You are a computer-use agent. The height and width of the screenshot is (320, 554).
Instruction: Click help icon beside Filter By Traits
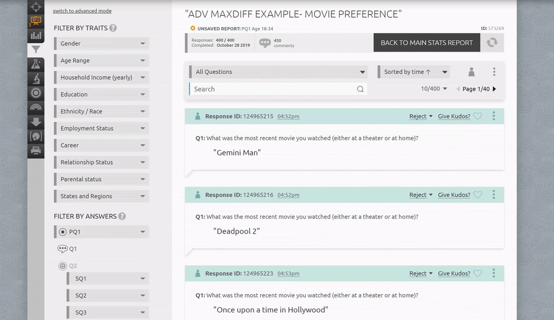tap(113, 28)
